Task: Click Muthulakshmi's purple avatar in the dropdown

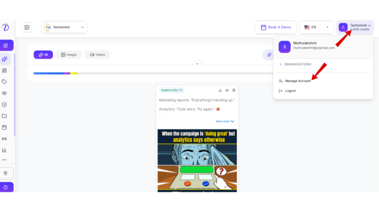Action: 285,47
